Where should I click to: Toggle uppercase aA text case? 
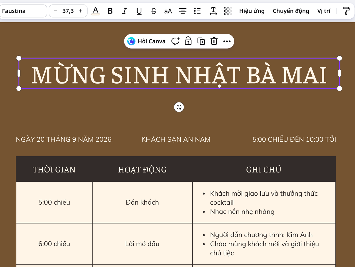168,11
